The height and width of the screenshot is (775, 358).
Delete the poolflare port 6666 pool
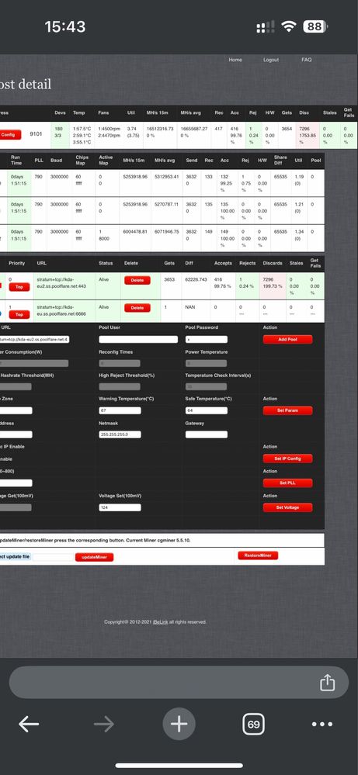point(137,307)
